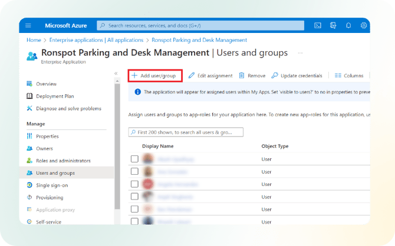Open the notifications bell

tap(348, 25)
